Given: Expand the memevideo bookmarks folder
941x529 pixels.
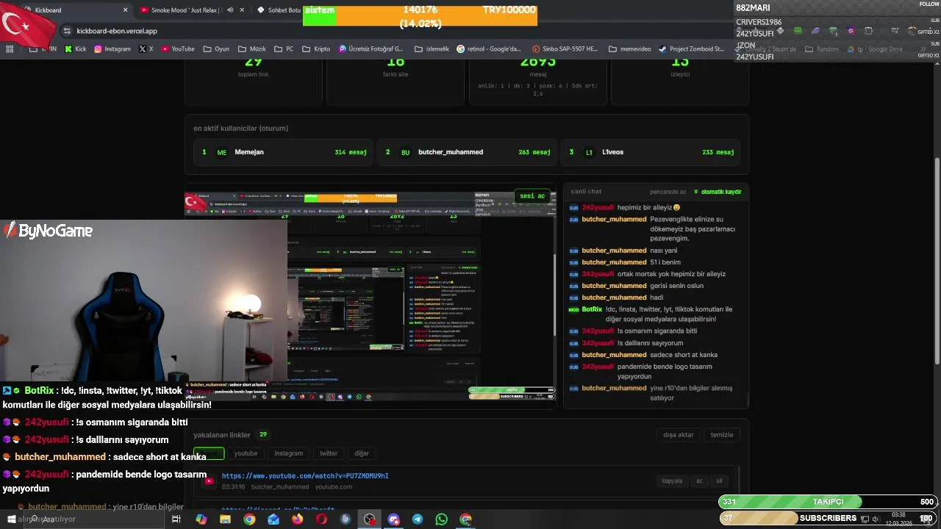Looking at the screenshot, I should [629, 49].
